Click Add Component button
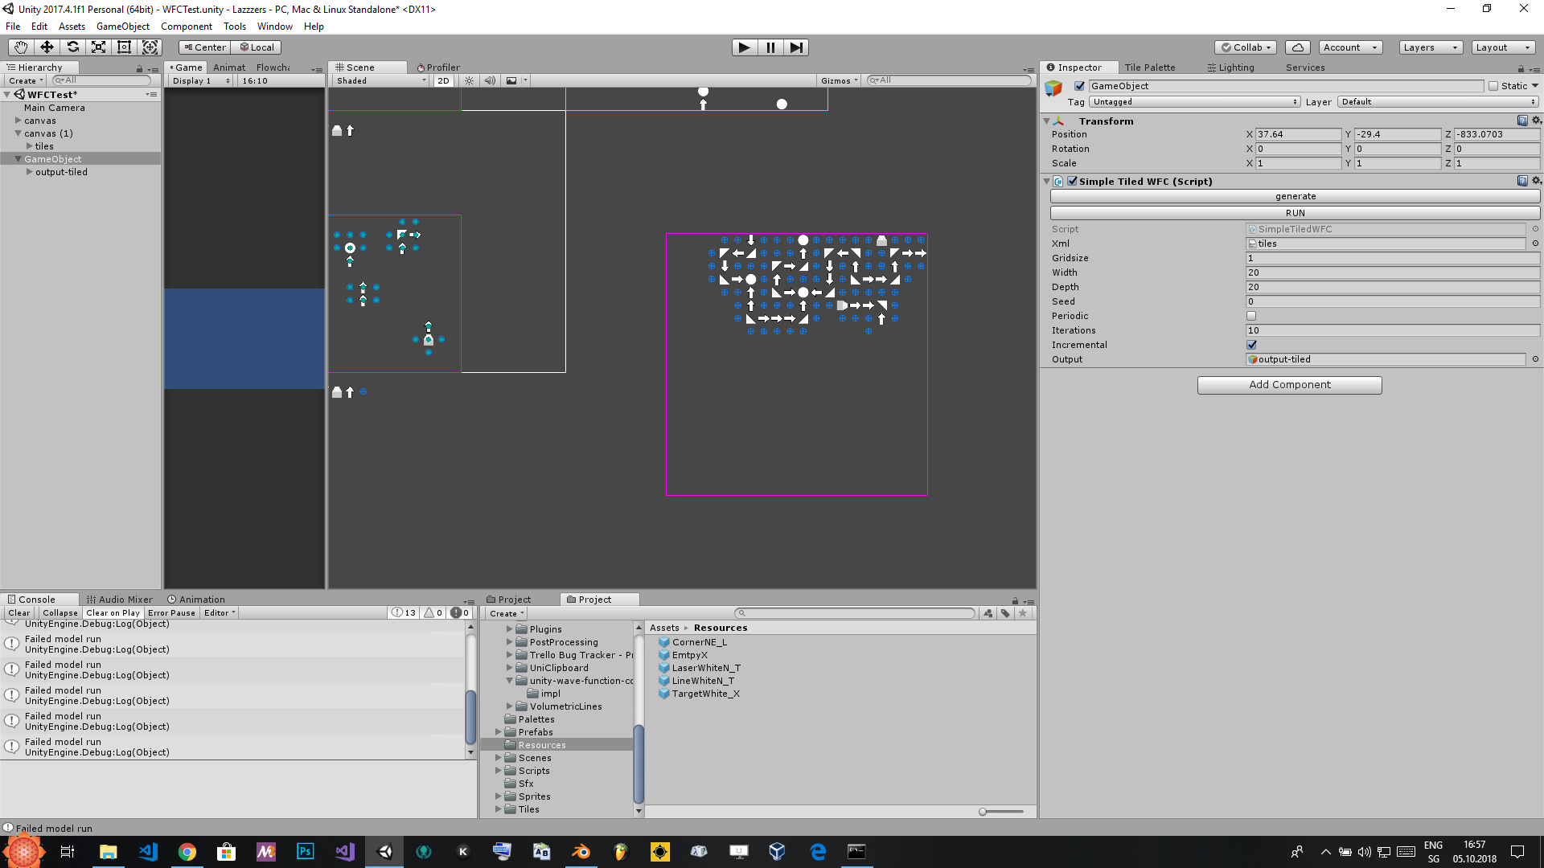The height and width of the screenshot is (868, 1544). [1290, 385]
